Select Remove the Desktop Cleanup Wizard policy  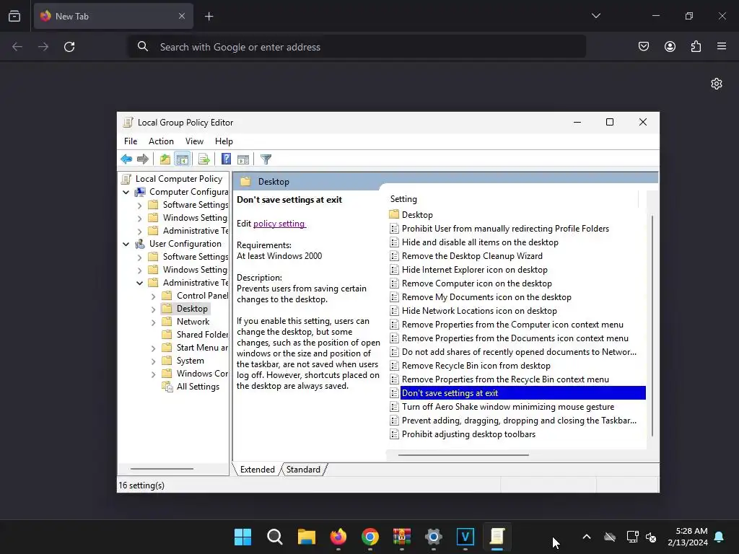[472, 256]
